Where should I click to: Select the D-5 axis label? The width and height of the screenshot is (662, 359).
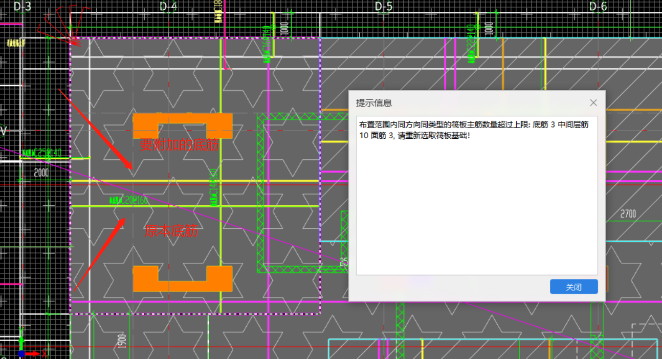tap(383, 6)
